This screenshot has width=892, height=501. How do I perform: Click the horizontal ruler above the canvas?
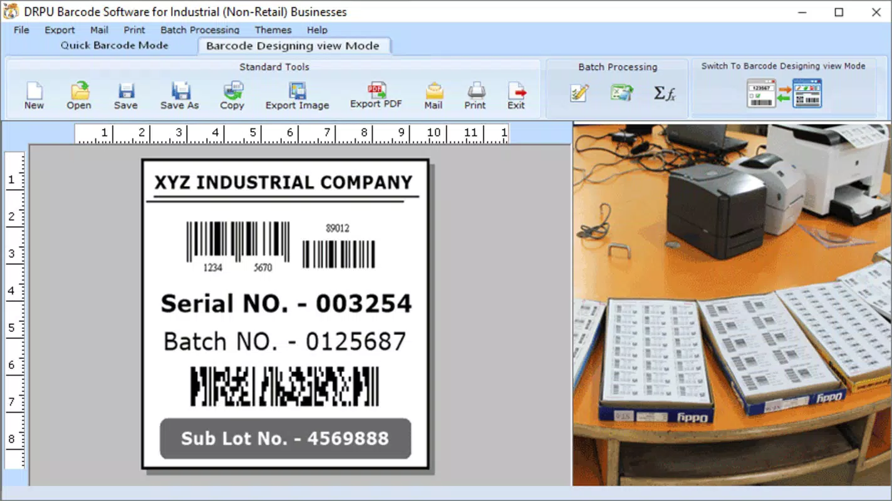pyautogui.click(x=292, y=133)
